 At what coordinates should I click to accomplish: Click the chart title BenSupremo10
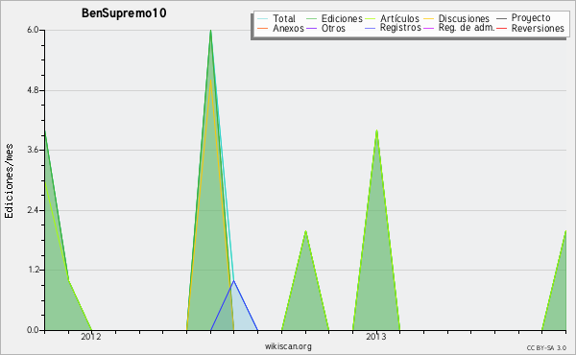[x=124, y=13]
